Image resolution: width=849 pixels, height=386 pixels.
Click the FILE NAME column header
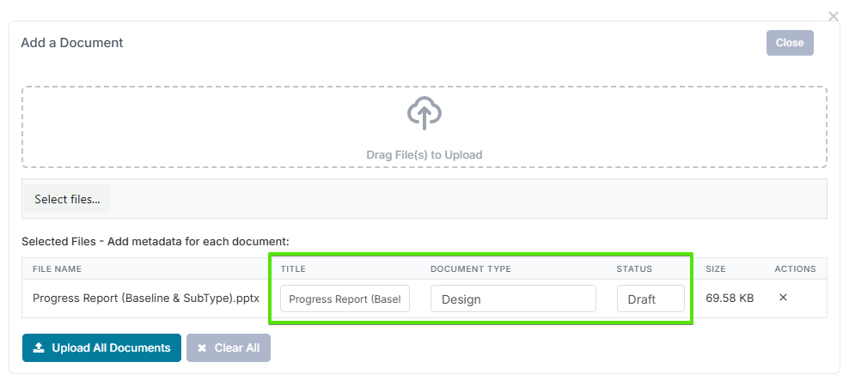(57, 268)
